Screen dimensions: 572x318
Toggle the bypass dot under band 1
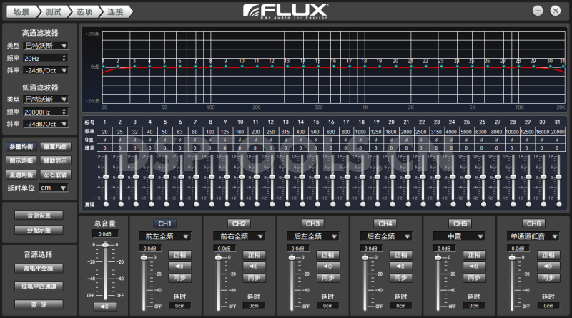[106, 204]
